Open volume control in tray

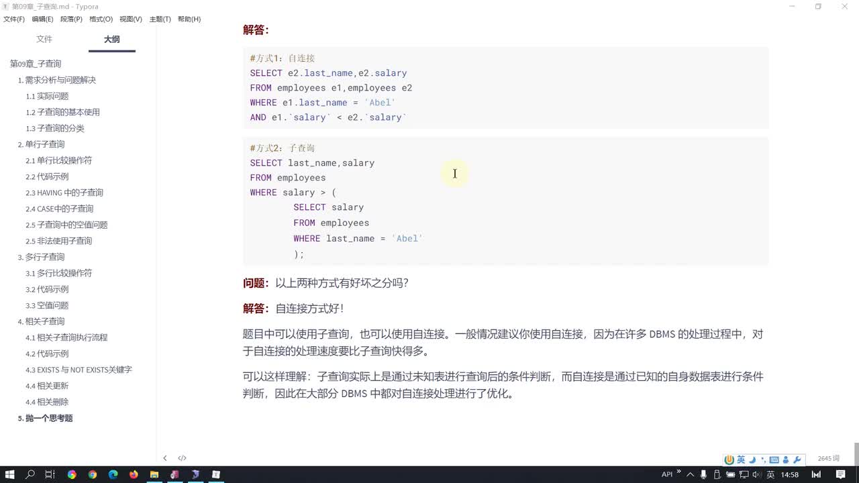click(x=755, y=474)
